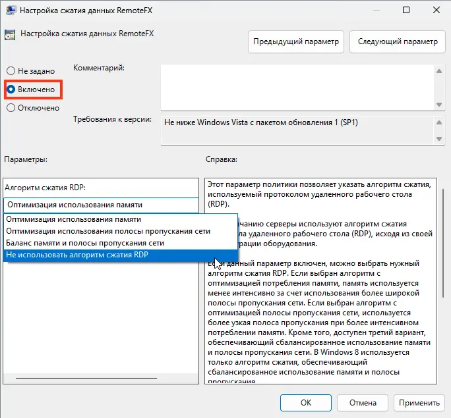Select 'Не использовать алгоритм сжатия RDP'
451x418 pixels.
pyautogui.click(x=121, y=255)
